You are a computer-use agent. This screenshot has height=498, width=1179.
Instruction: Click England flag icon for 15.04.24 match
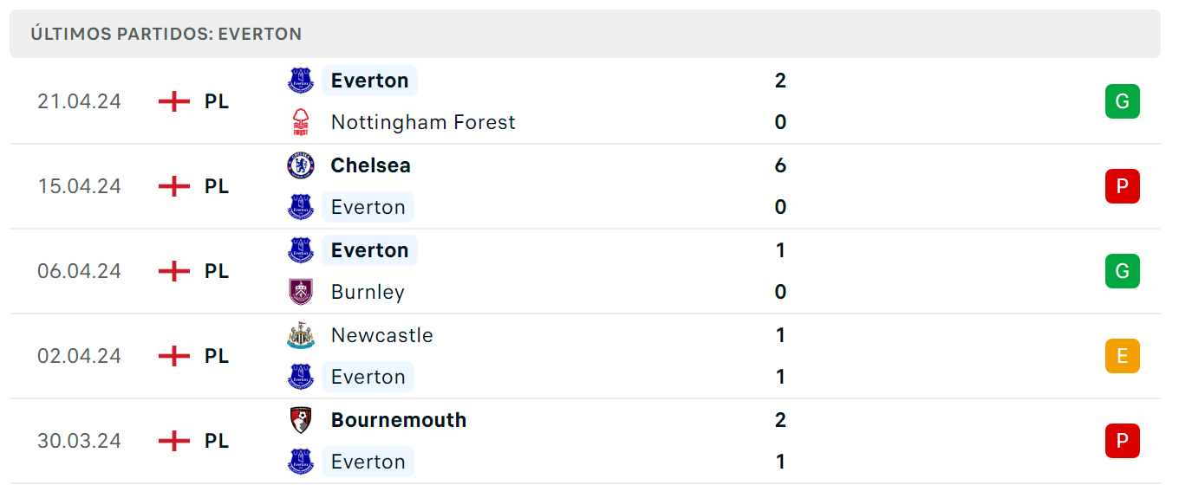coord(174,186)
